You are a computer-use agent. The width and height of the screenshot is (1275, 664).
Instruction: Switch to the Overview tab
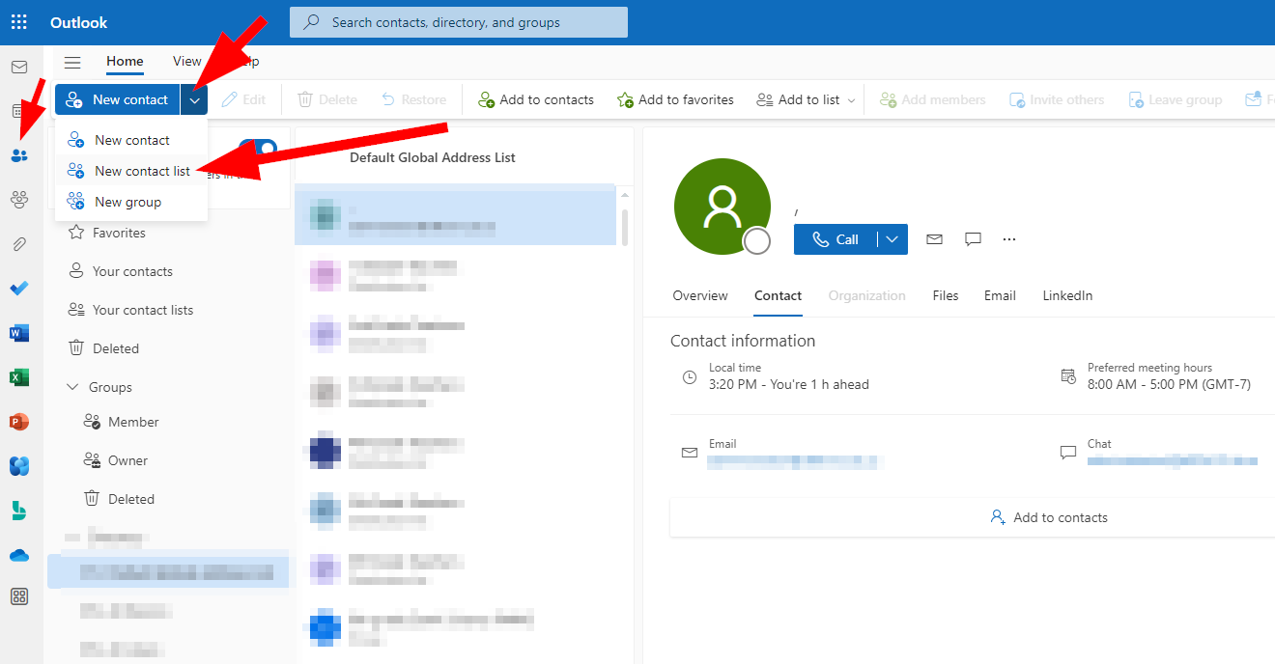700,295
